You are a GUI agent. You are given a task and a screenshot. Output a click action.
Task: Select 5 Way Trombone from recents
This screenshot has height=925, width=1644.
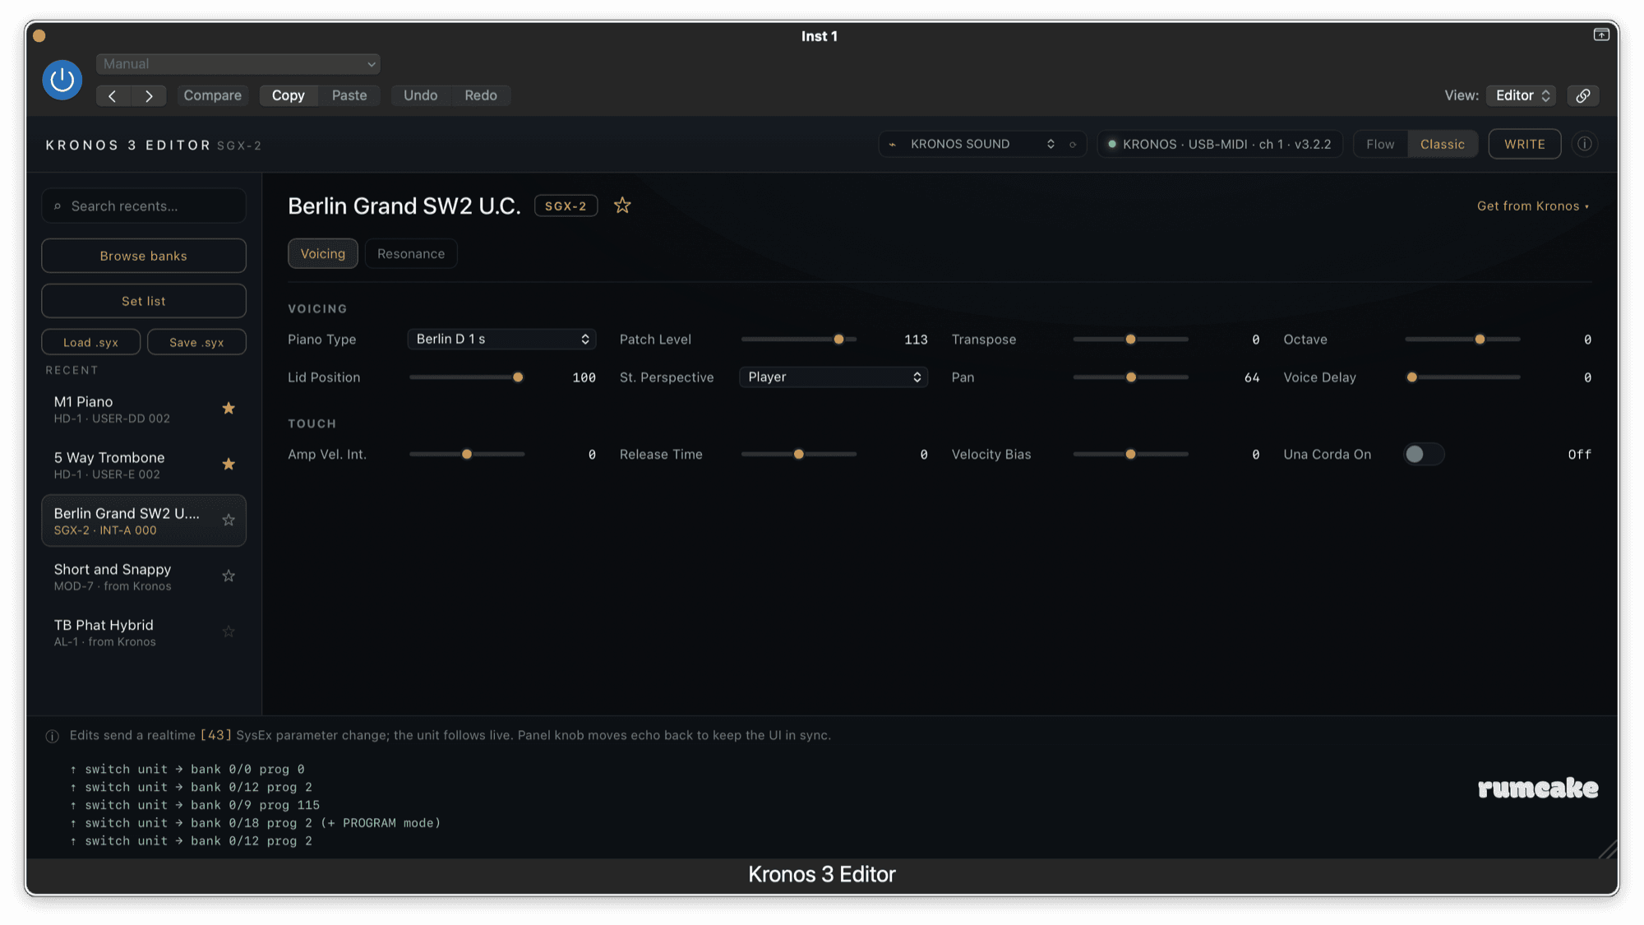point(144,465)
